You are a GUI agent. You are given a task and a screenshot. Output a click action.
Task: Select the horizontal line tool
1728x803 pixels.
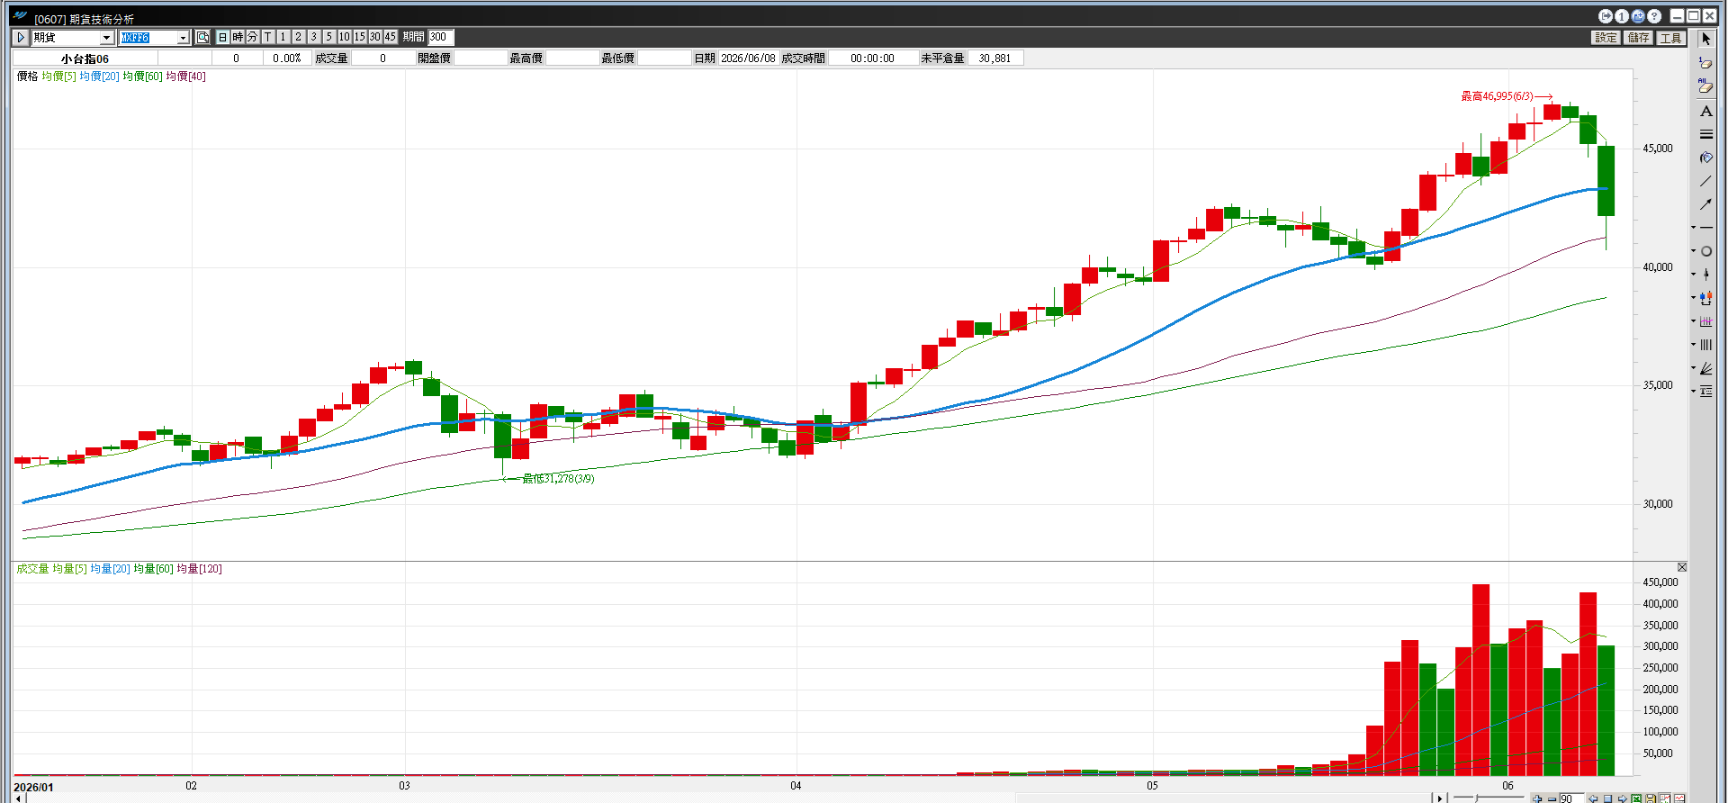1706,228
